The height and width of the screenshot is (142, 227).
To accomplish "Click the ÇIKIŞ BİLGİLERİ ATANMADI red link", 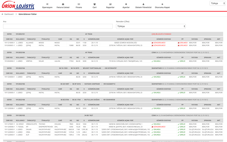I will (161, 34).
